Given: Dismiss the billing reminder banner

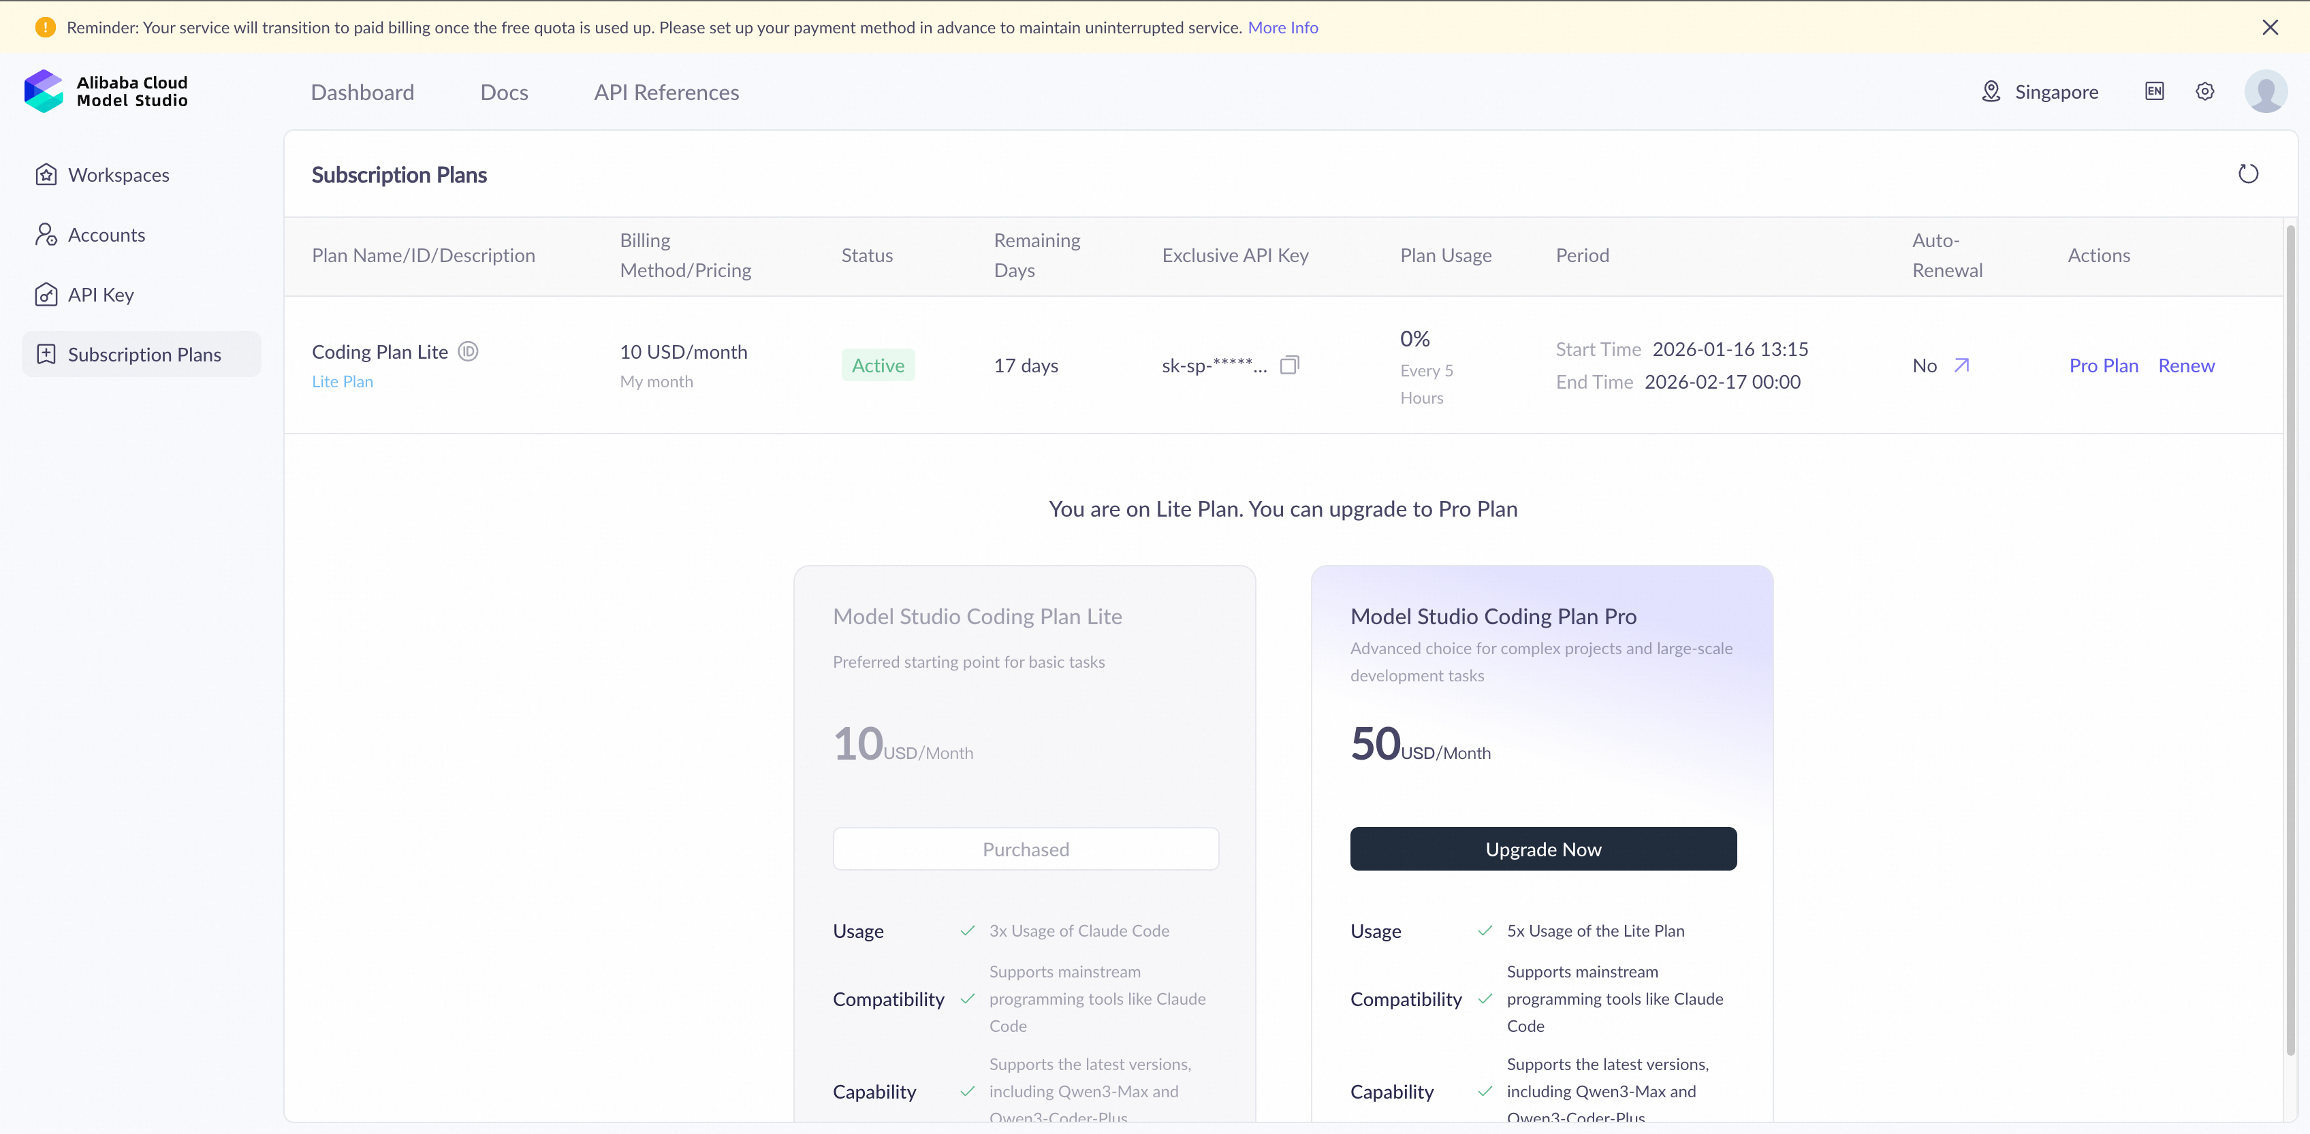Looking at the screenshot, I should point(2270,28).
